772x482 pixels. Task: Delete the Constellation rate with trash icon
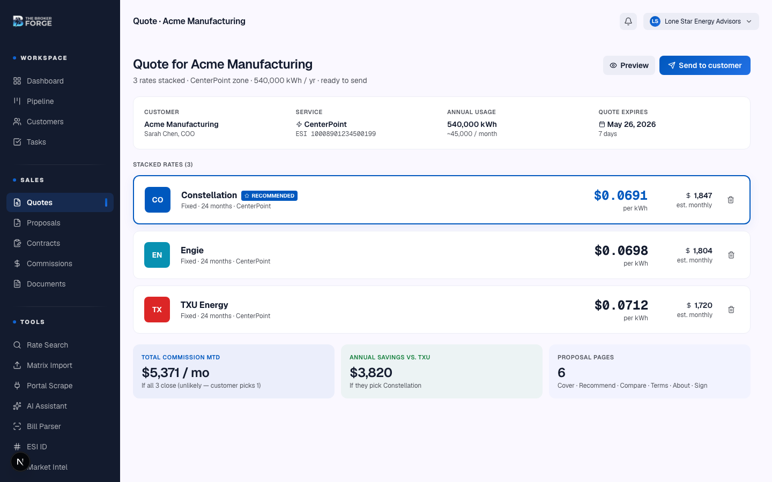click(731, 200)
